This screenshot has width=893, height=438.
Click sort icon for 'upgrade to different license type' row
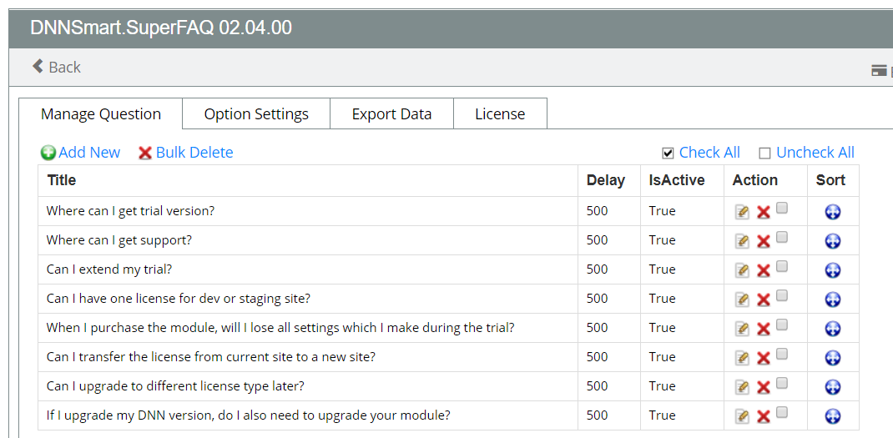pos(833,387)
